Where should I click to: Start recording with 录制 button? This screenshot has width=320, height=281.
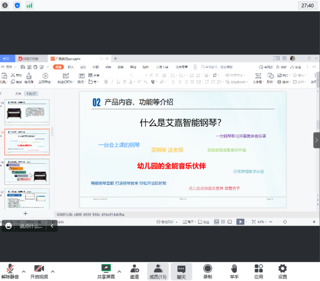(207, 271)
